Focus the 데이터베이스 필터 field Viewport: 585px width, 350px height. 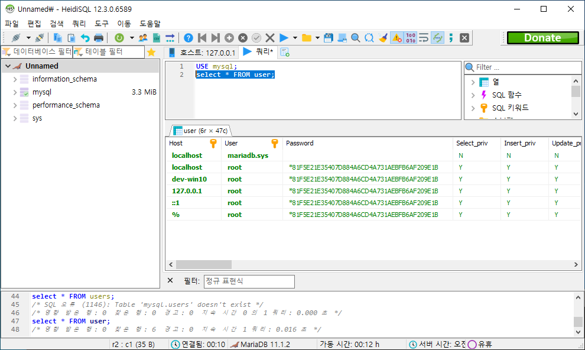pos(37,52)
